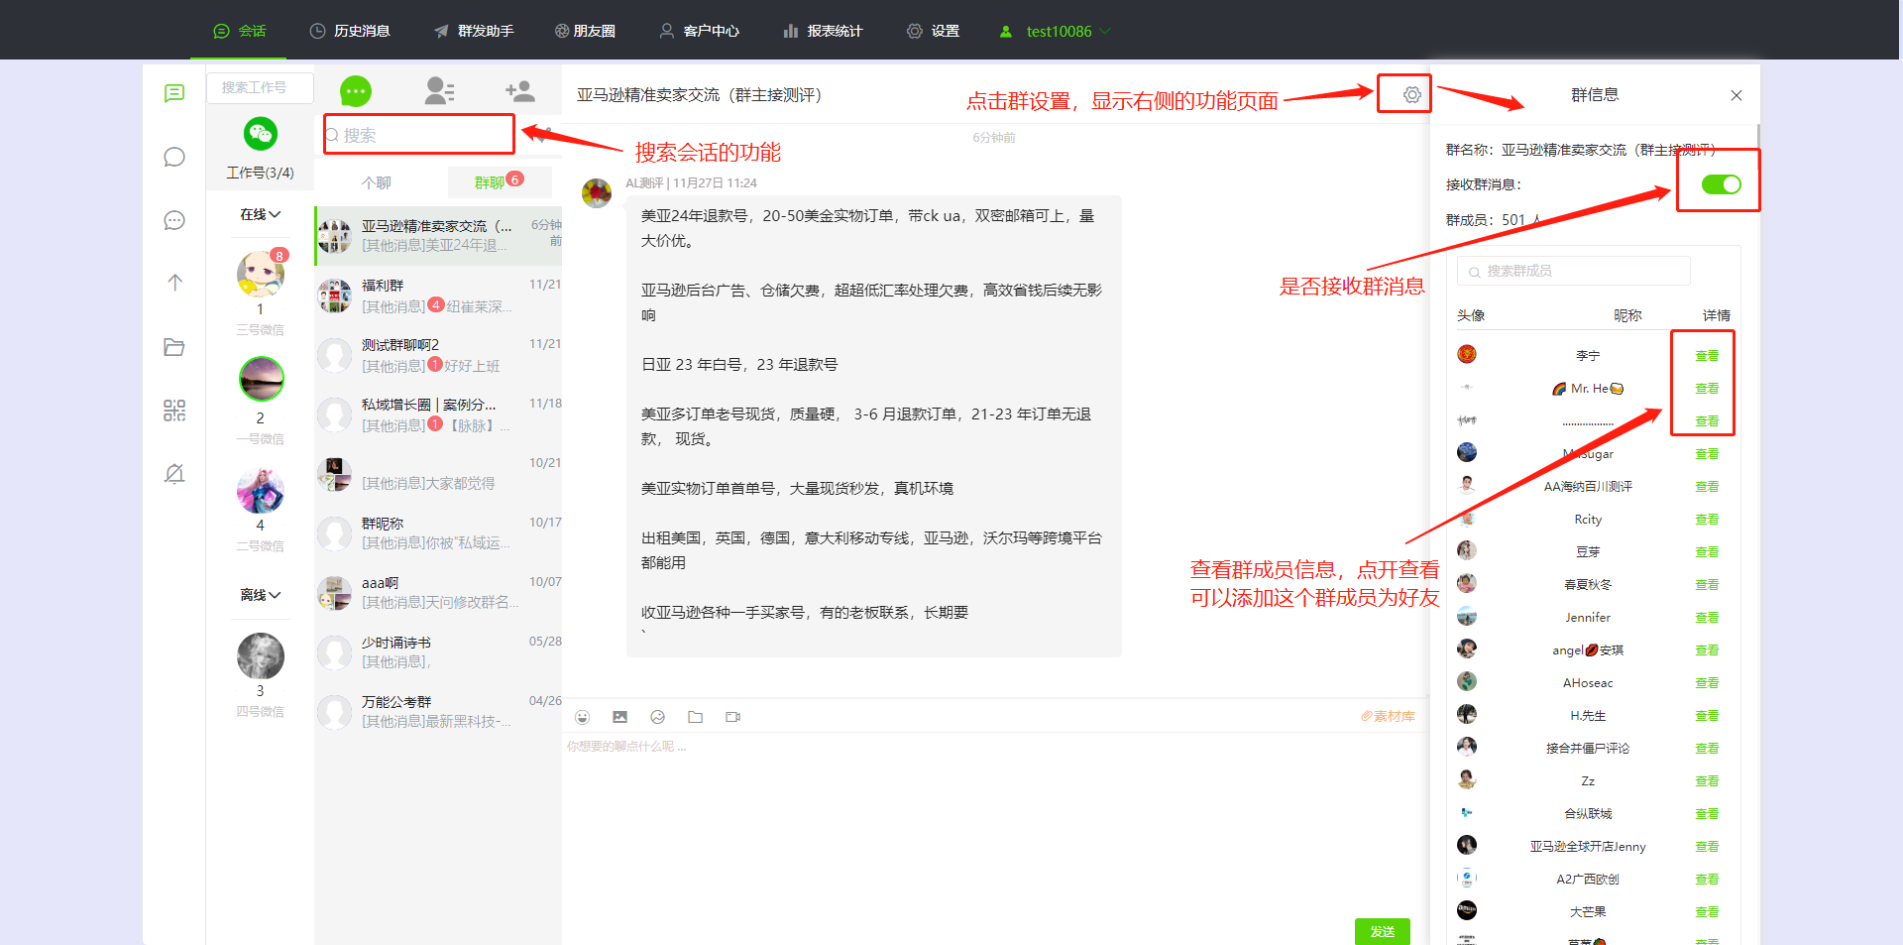Collapse the 离线 accounts group

coord(260,595)
